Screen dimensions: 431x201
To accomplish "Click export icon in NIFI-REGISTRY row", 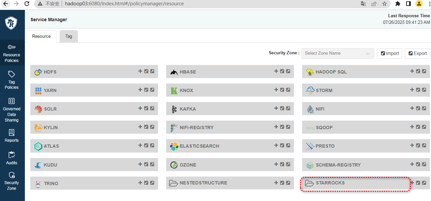I will pos(288,127).
